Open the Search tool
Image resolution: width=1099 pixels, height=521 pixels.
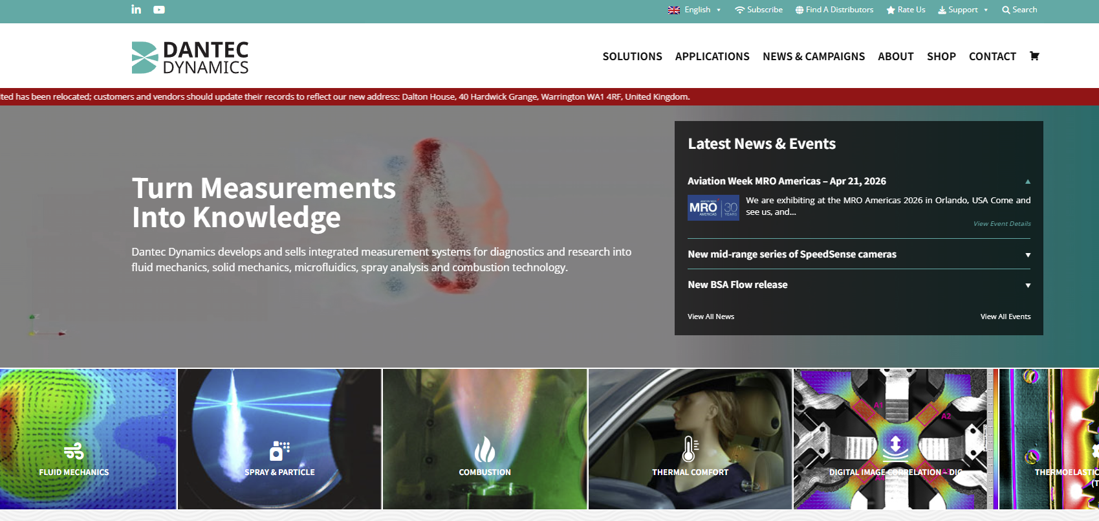click(x=1019, y=10)
